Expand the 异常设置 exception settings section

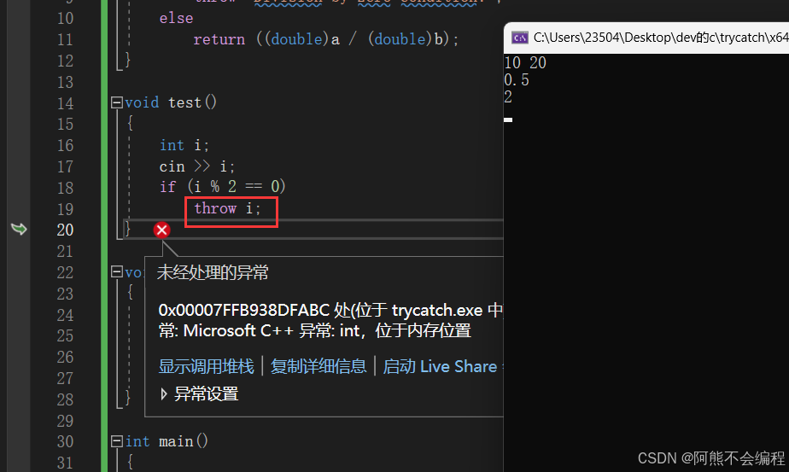click(x=164, y=394)
